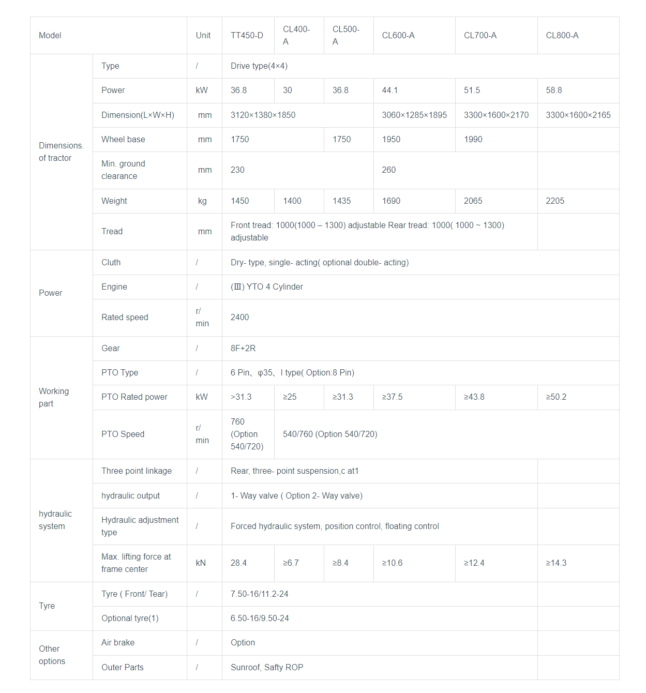Select the 3060×1285×1895 dimension value
The image size is (646, 693).
(414, 115)
